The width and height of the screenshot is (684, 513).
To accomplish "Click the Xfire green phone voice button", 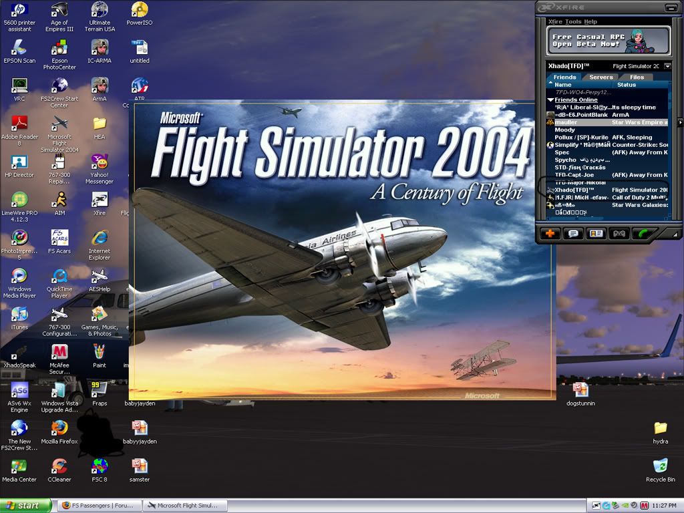I will point(643,234).
